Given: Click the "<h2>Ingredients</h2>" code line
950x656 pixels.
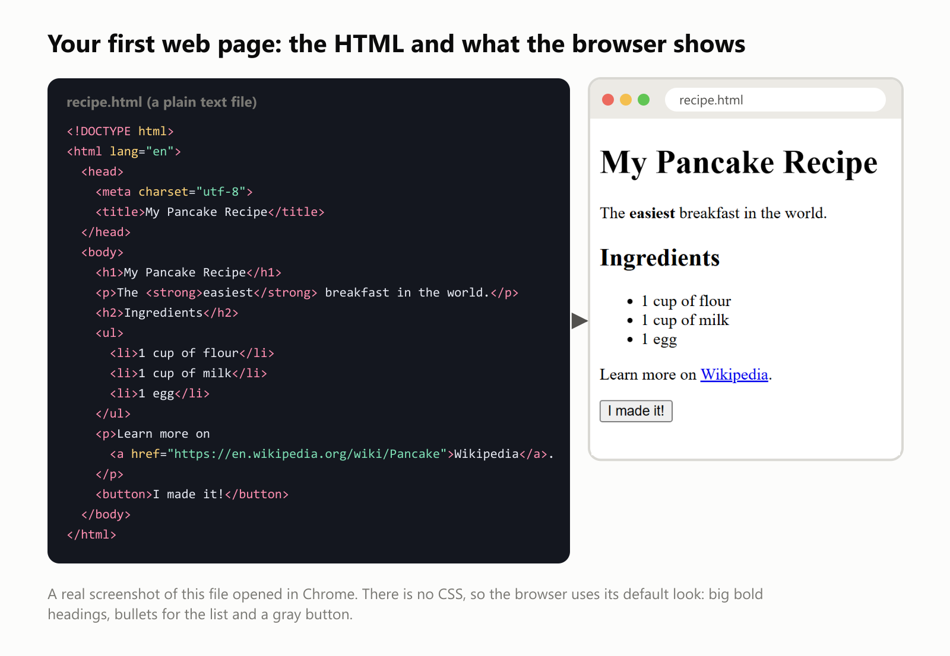Looking at the screenshot, I should [x=167, y=313].
